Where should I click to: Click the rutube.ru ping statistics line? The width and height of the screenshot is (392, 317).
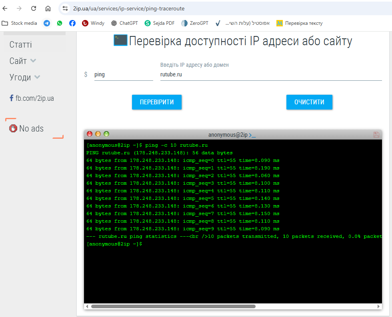point(234,236)
